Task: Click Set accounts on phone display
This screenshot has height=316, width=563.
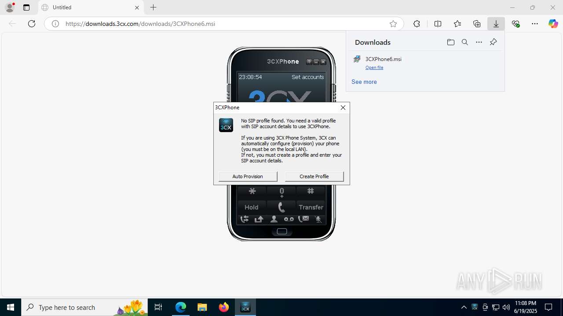Action: coord(307,77)
